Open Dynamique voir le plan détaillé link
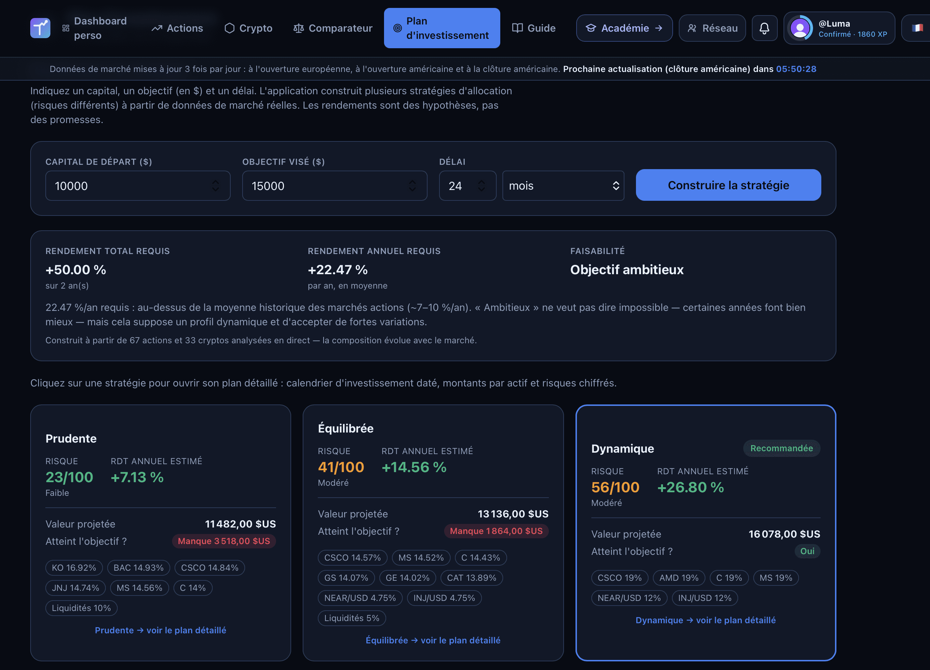 point(705,620)
